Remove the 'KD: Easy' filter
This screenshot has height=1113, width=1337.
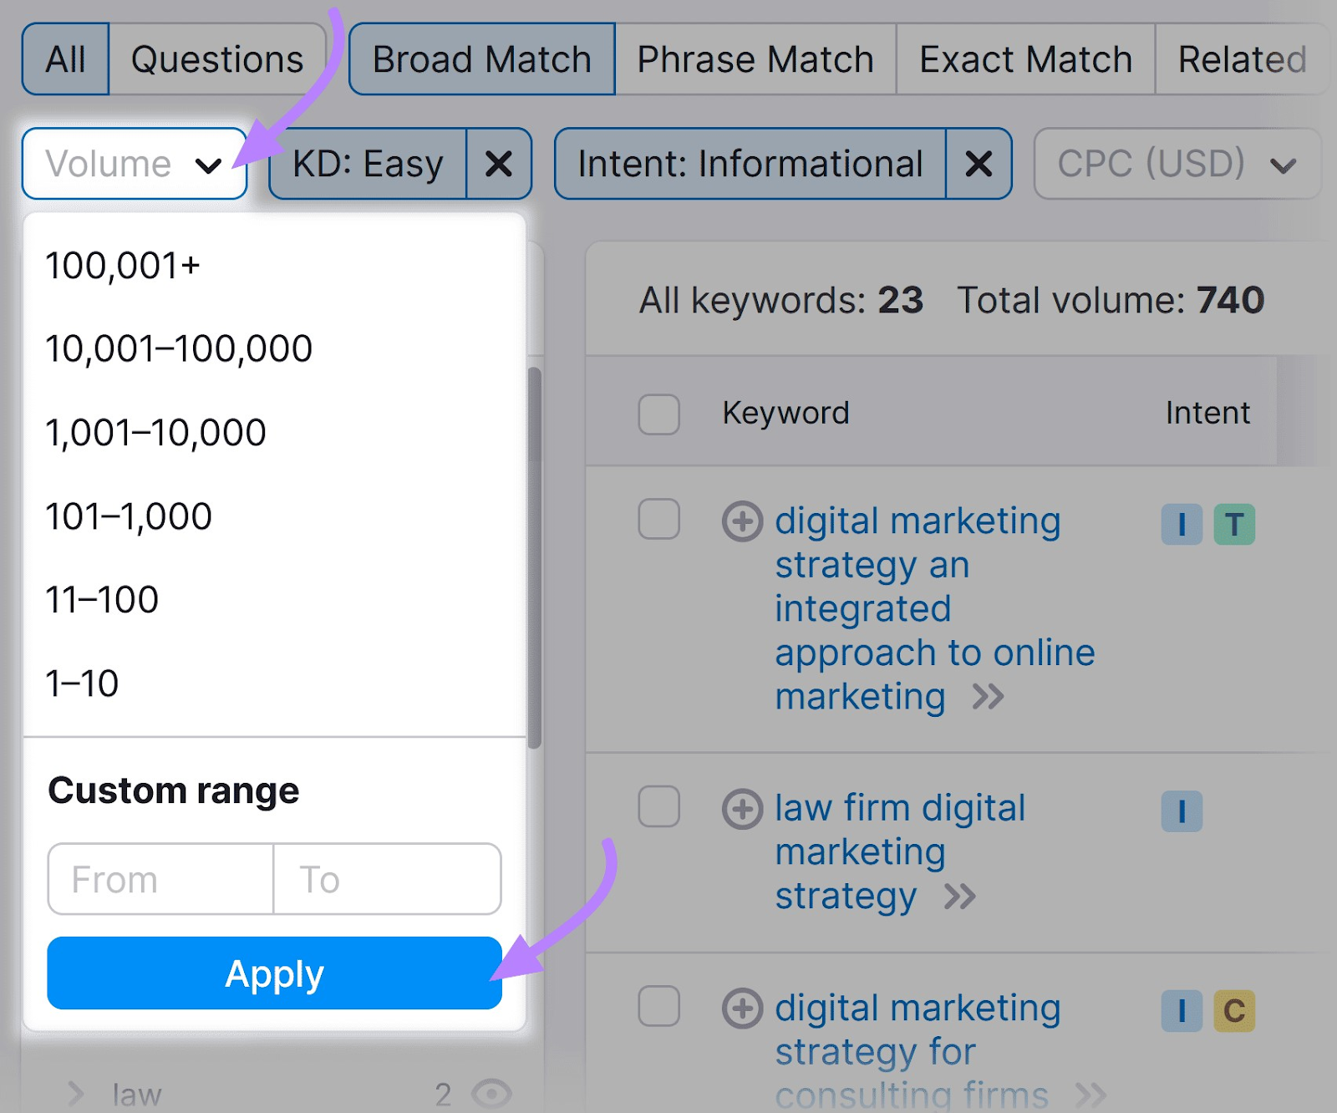499,164
